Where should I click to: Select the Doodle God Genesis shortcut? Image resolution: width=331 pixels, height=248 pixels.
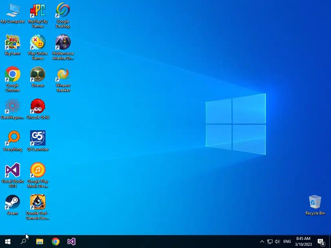pos(38,207)
